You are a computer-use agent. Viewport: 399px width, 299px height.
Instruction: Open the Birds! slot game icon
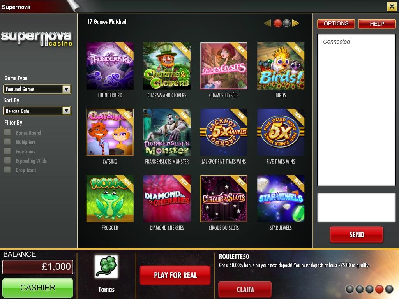click(281, 66)
